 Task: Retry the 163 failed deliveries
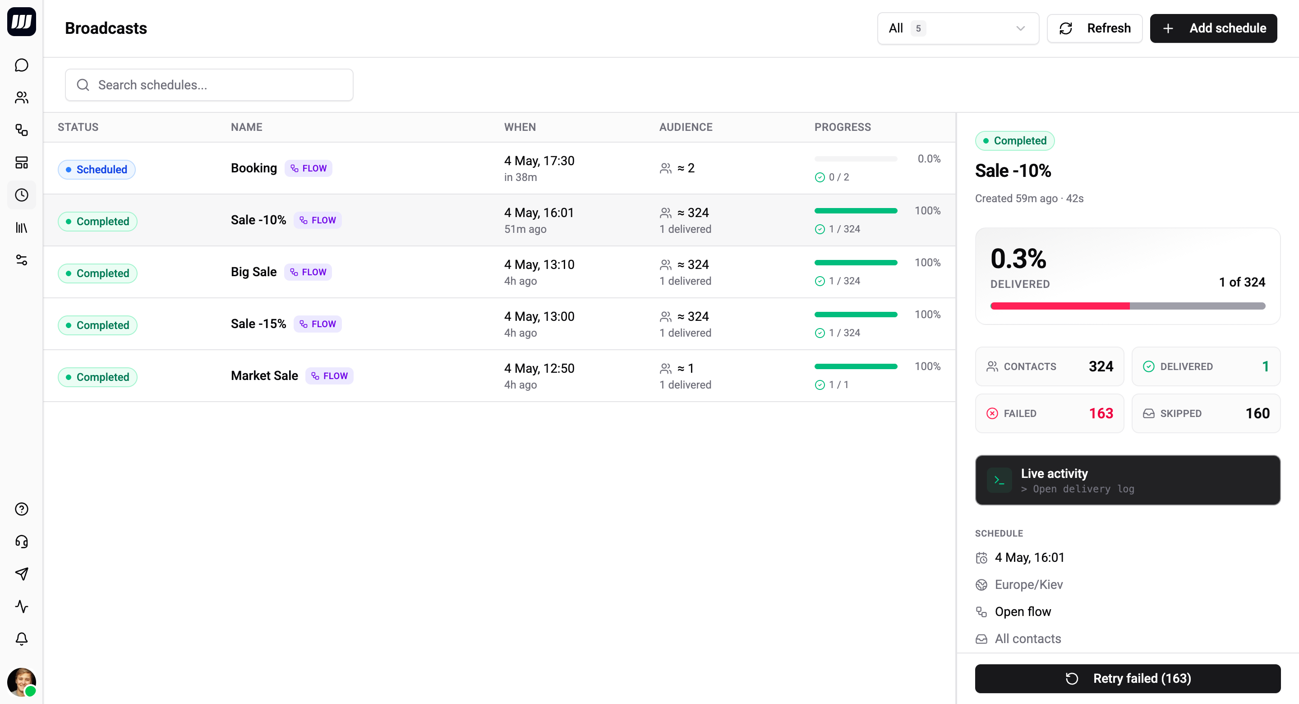click(x=1128, y=678)
